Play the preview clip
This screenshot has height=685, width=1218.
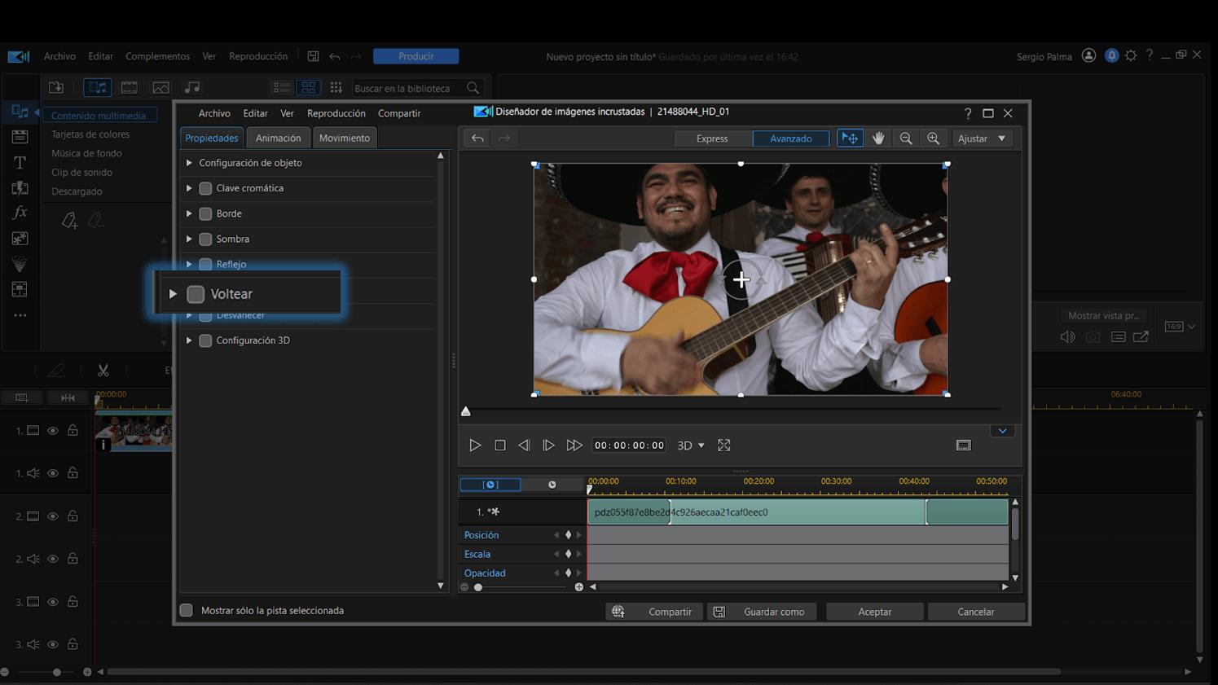[x=475, y=446]
